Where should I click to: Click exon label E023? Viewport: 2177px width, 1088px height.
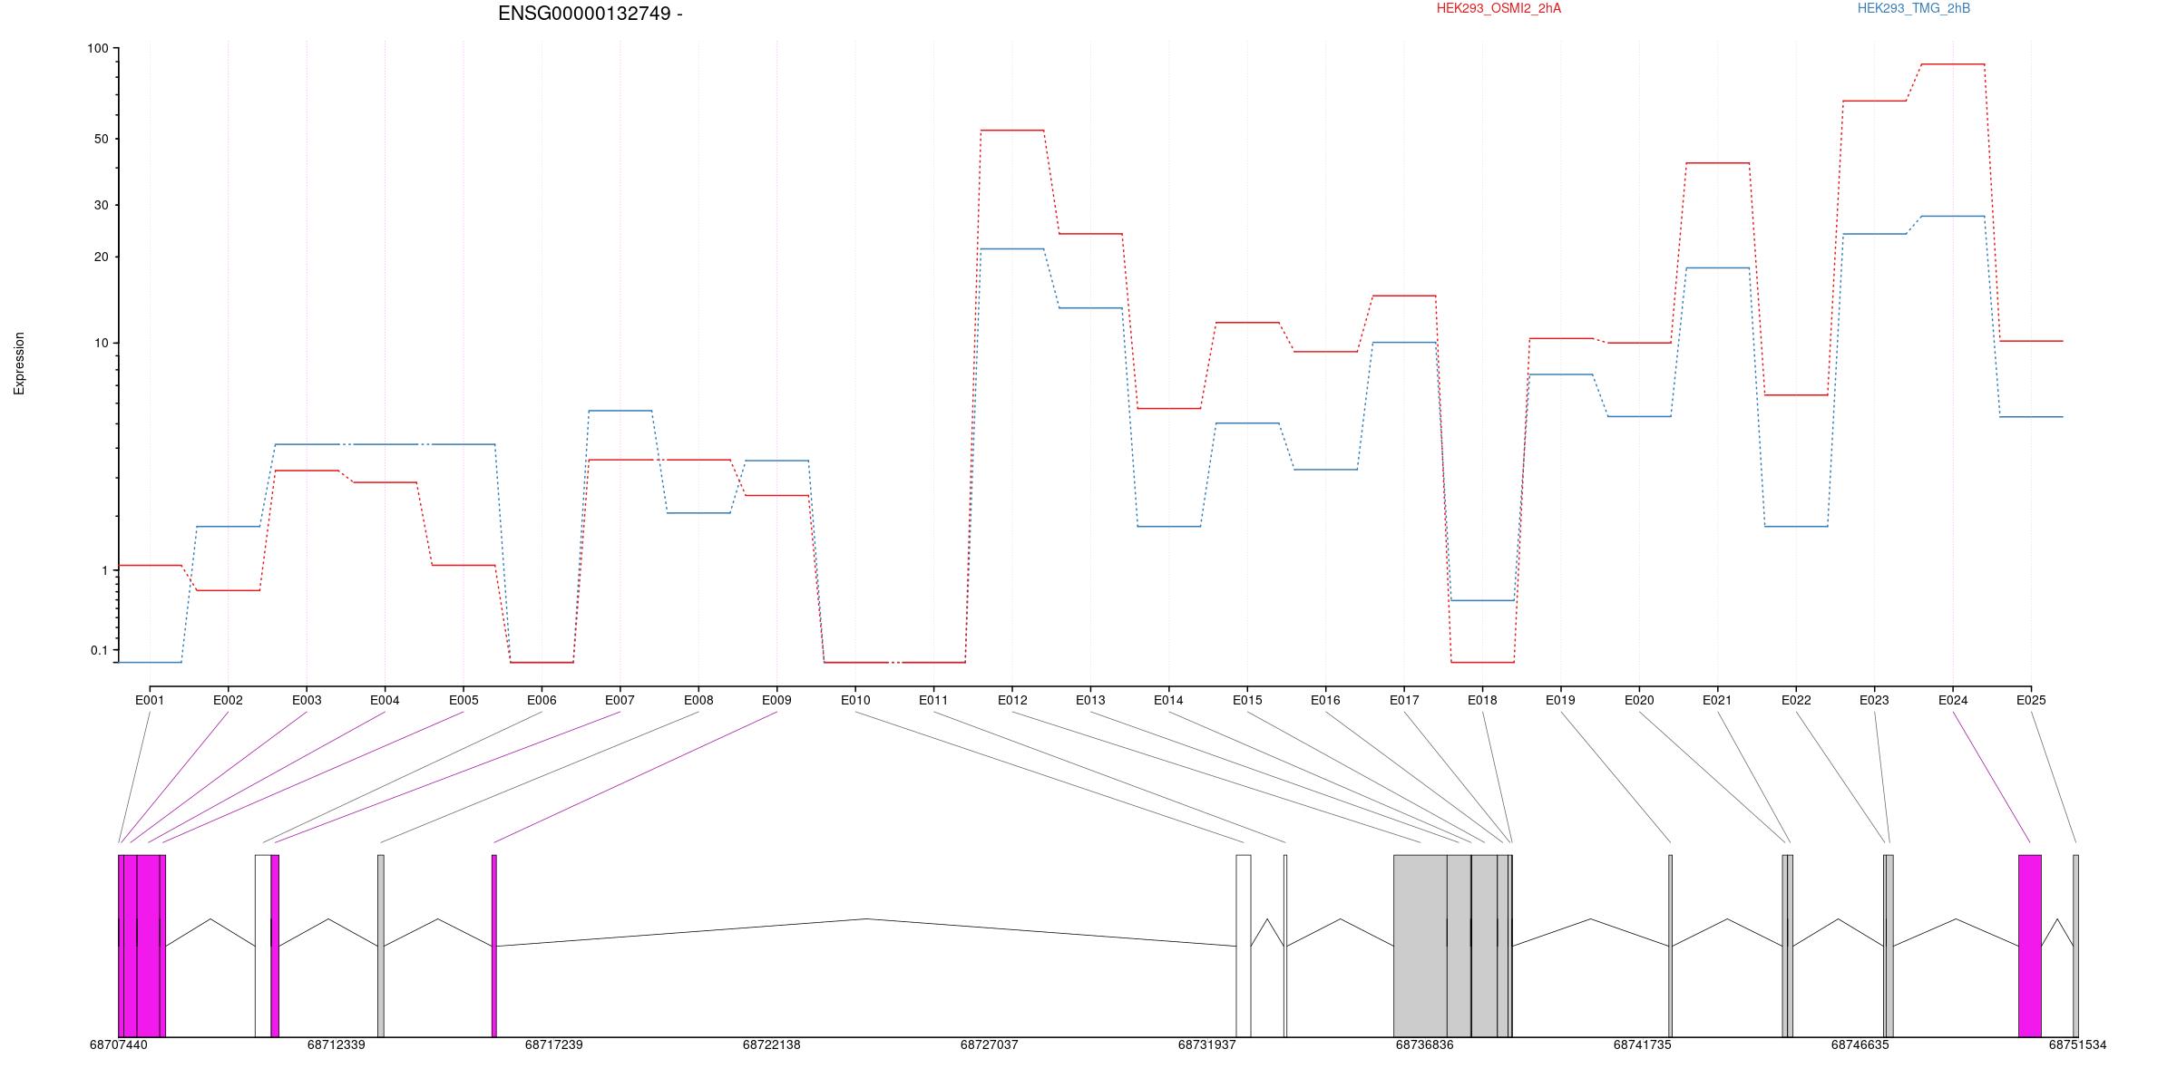pyautogui.click(x=1874, y=700)
